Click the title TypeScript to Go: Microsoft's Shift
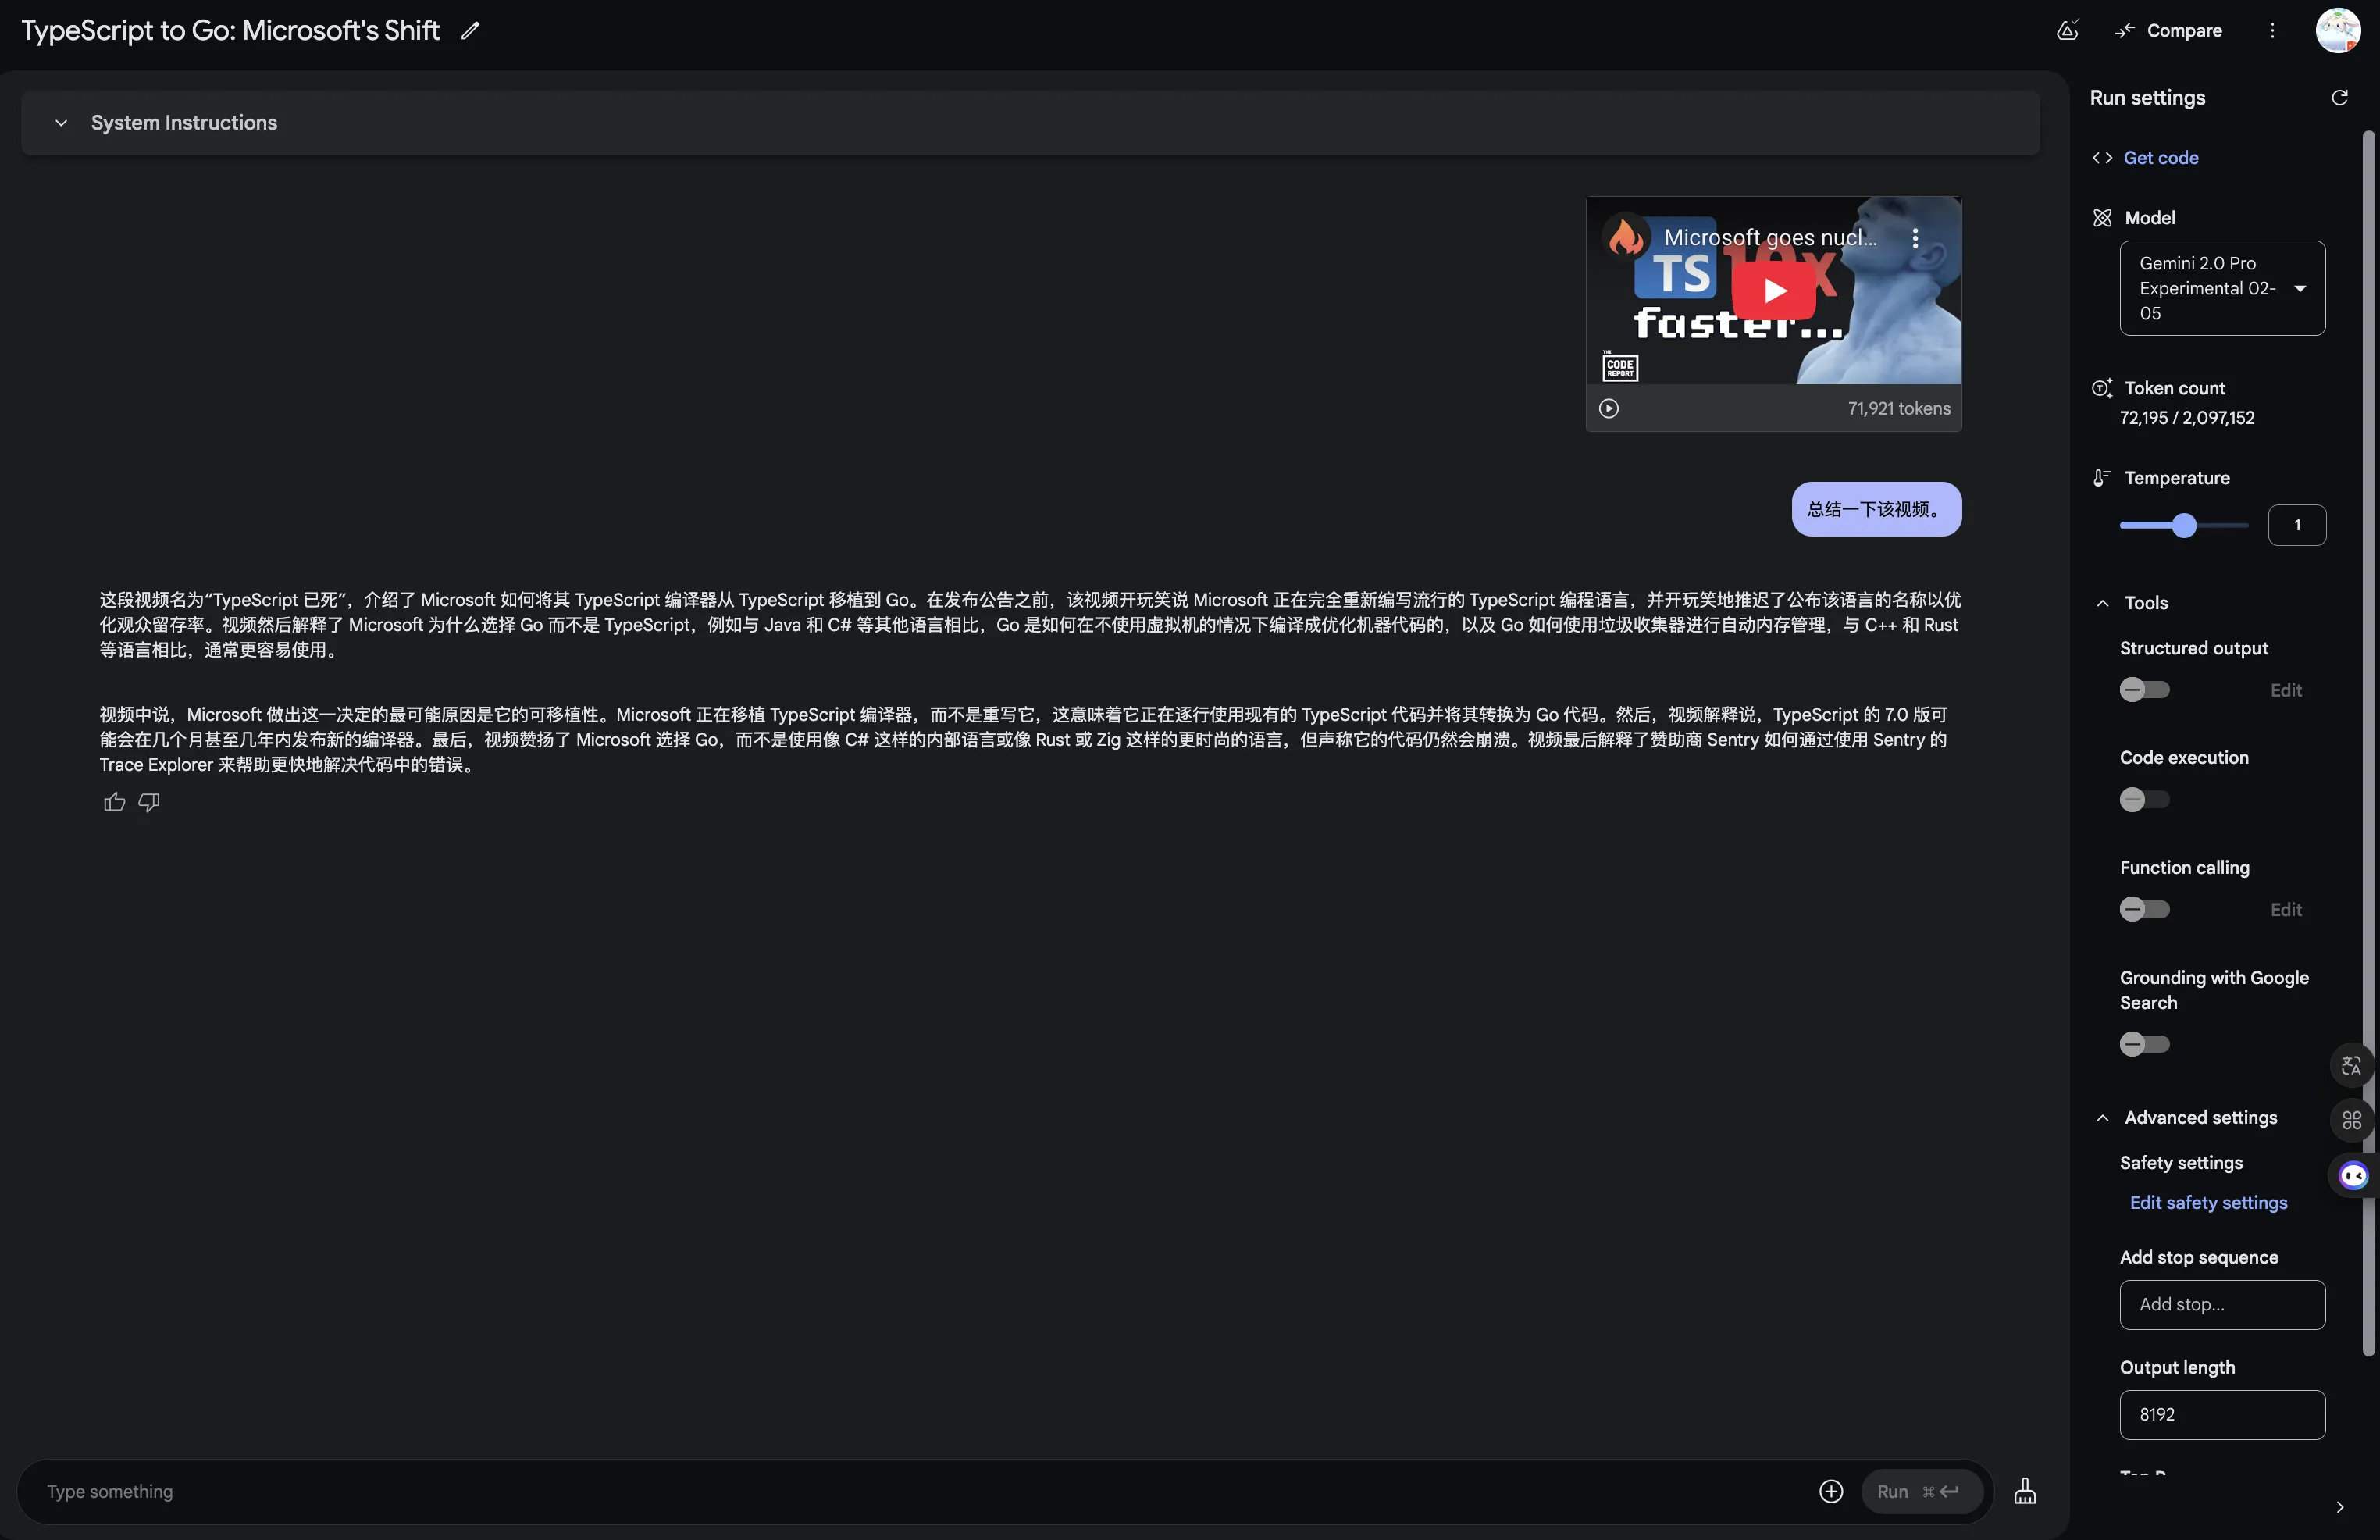2380x1540 pixels. (x=230, y=31)
